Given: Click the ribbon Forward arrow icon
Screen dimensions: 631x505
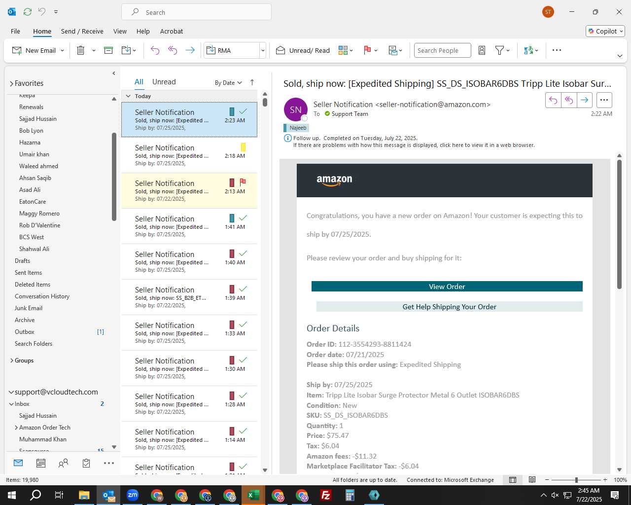Looking at the screenshot, I should click(190, 50).
